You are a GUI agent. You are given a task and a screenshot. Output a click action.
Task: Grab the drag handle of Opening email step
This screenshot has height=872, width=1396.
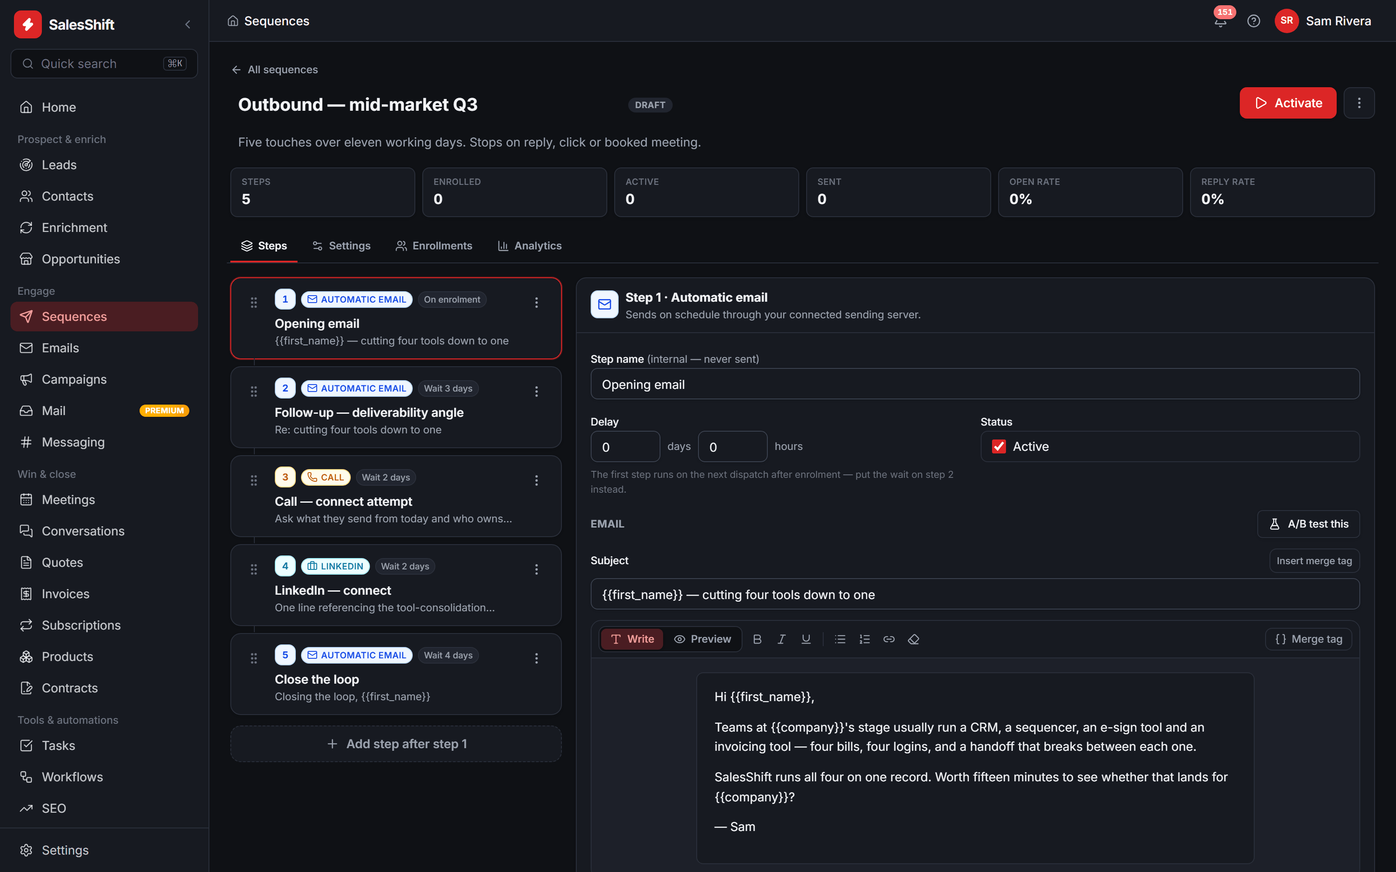point(254,302)
